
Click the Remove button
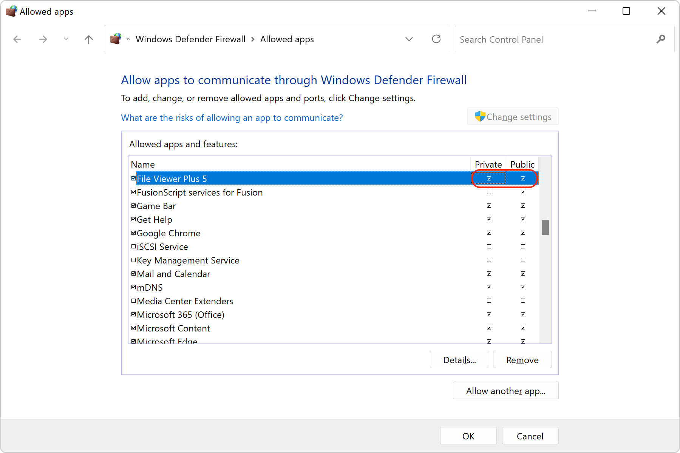522,360
